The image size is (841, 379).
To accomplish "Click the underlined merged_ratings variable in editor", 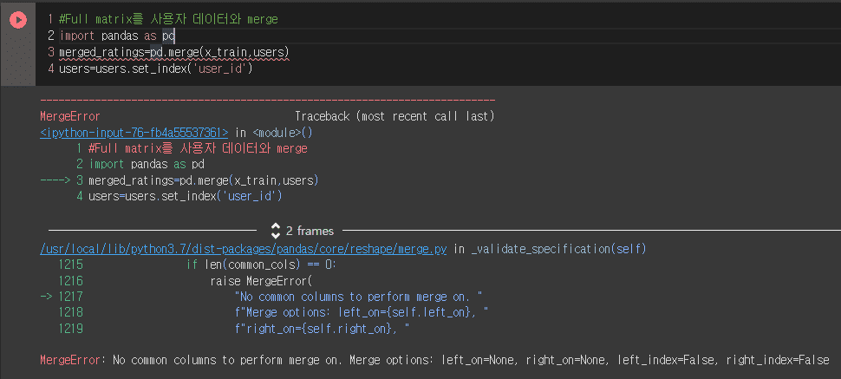I will click(102, 52).
